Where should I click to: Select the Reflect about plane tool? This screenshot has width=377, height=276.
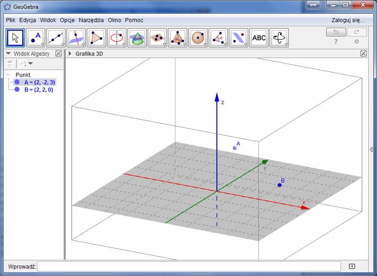[239, 38]
